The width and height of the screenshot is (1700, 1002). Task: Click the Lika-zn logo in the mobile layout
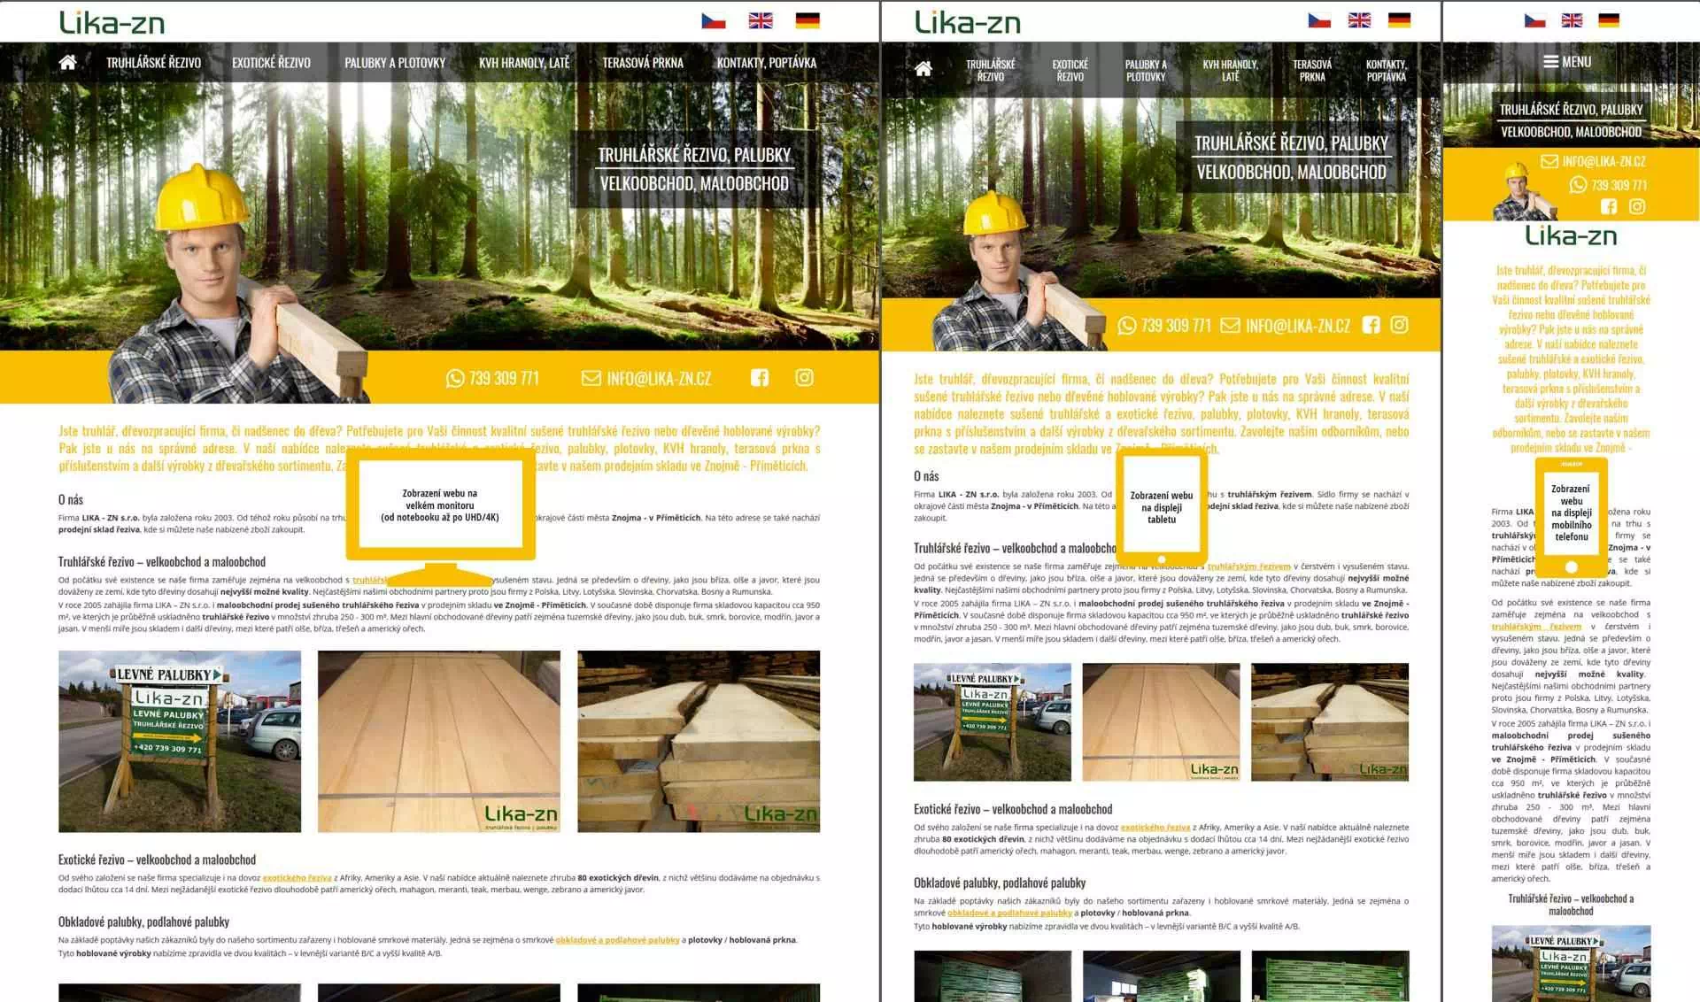point(1572,235)
